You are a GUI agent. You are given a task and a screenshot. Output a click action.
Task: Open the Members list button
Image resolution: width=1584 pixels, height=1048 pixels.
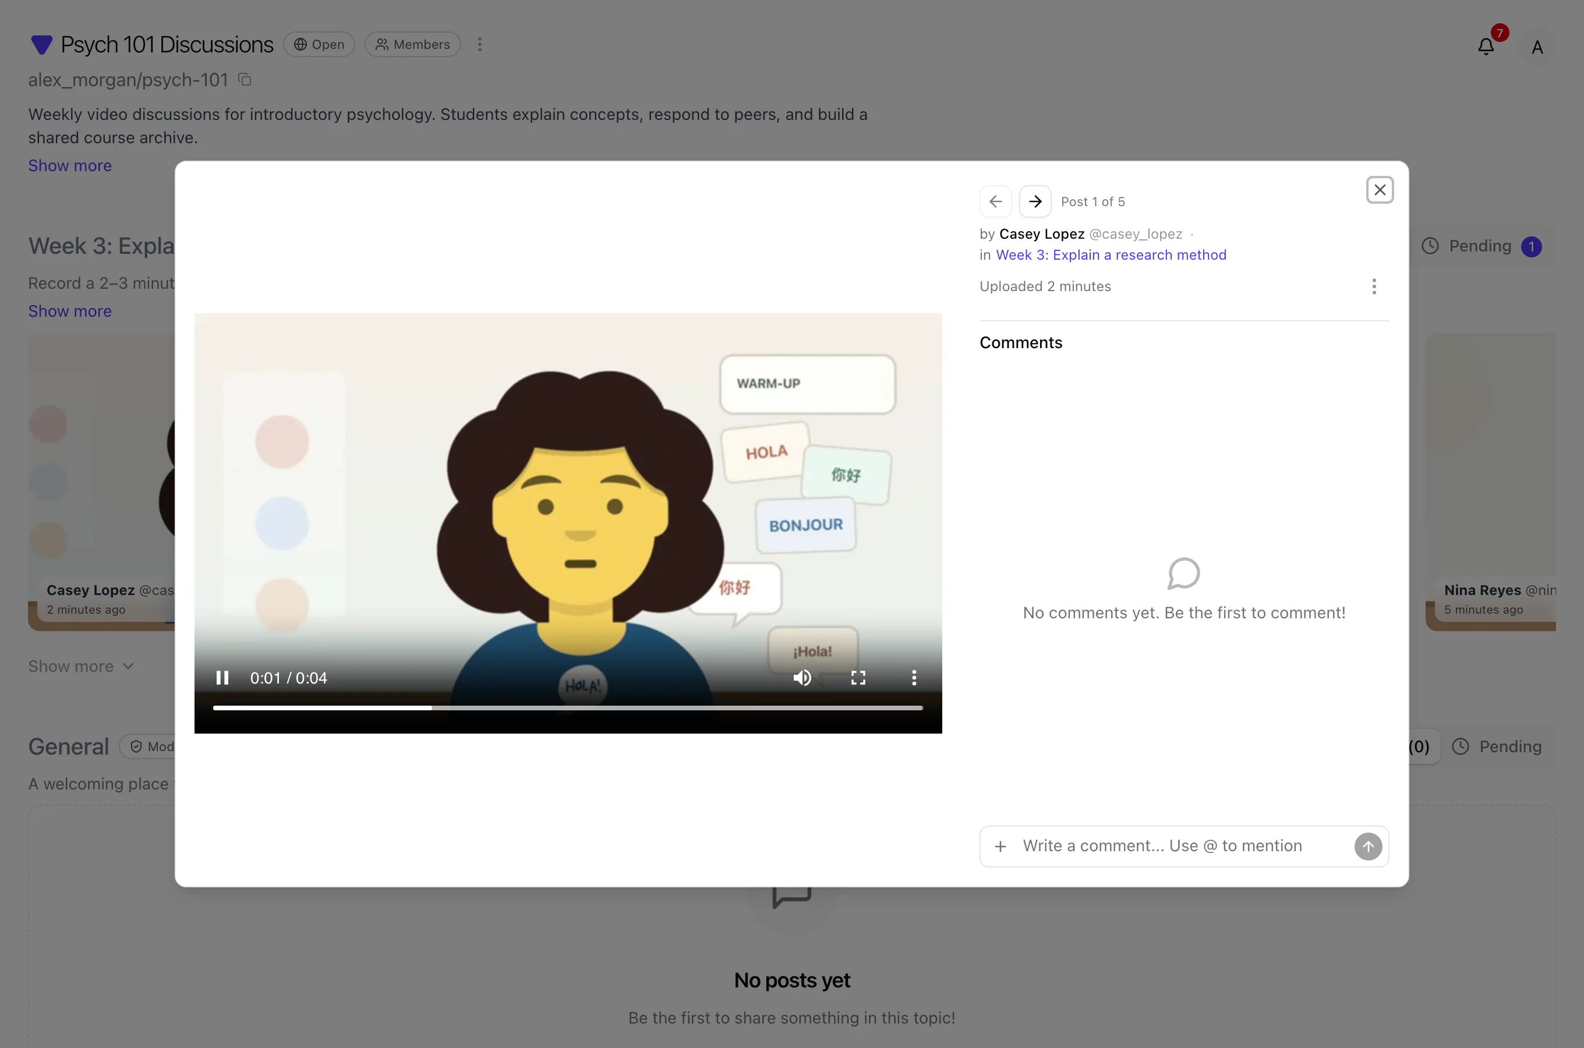click(x=412, y=44)
